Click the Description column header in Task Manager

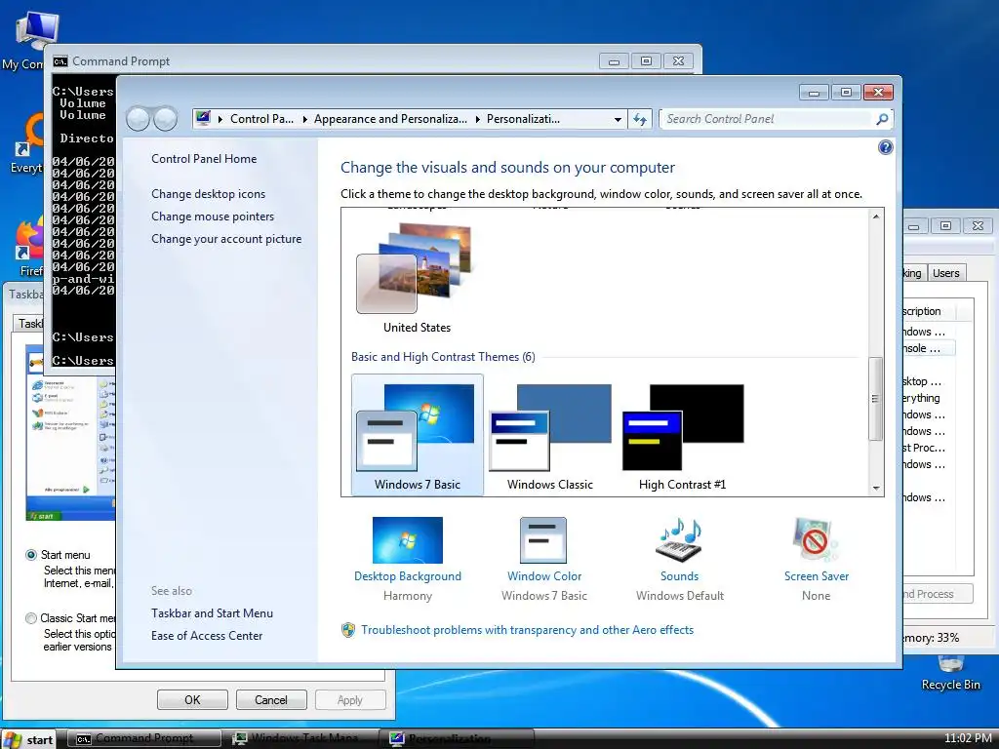pos(929,311)
